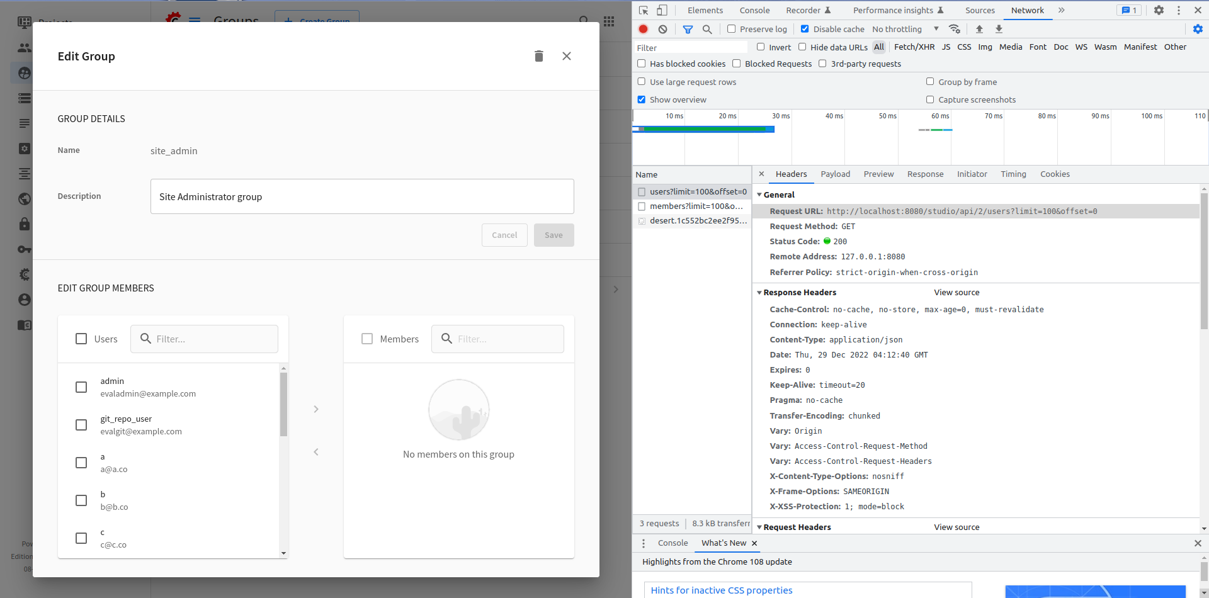Disable the Disable cache checkbox
Image resolution: width=1209 pixels, height=598 pixels.
[x=805, y=29]
